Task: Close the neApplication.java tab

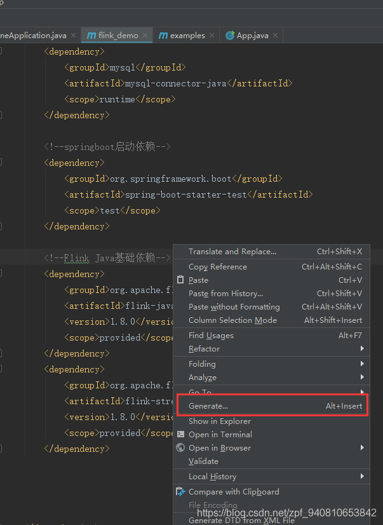Action: click(73, 35)
